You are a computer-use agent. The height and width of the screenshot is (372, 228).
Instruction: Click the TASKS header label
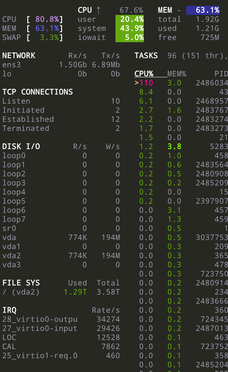(146, 56)
